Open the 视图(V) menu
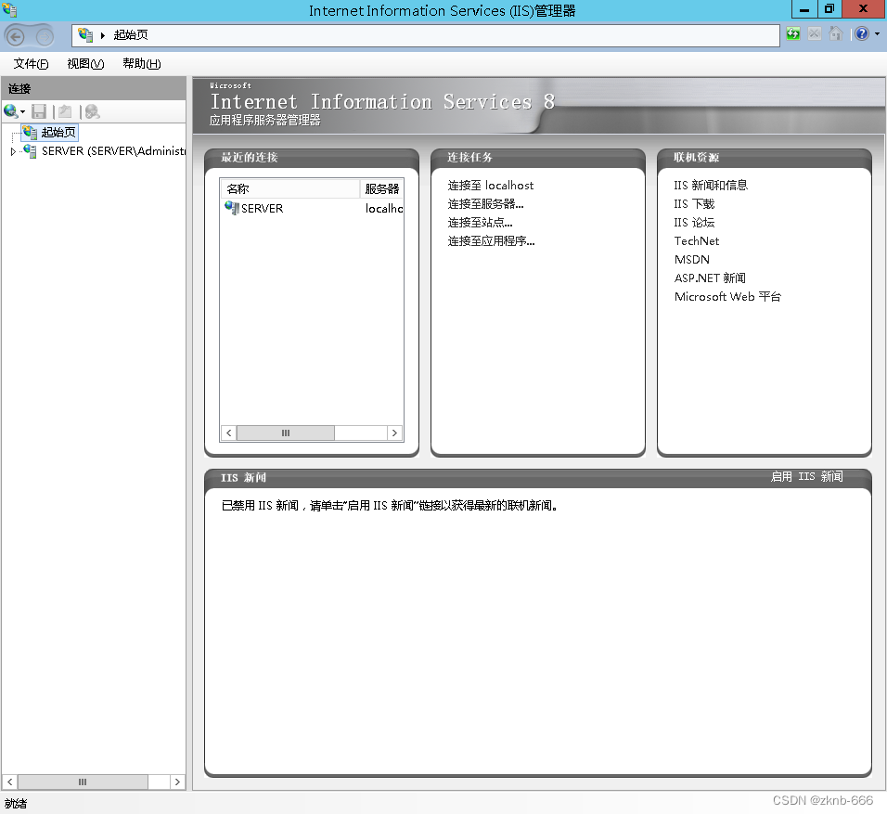The image size is (887, 814). (x=85, y=63)
